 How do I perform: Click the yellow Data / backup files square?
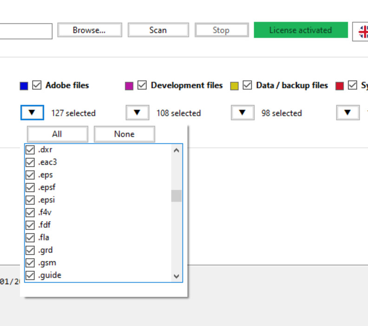point(235,86)
